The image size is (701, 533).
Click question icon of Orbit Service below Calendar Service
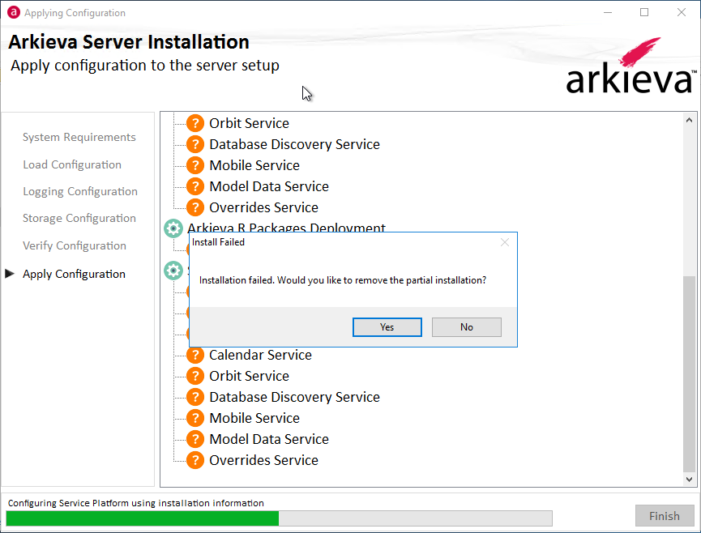tap(195, 376)
